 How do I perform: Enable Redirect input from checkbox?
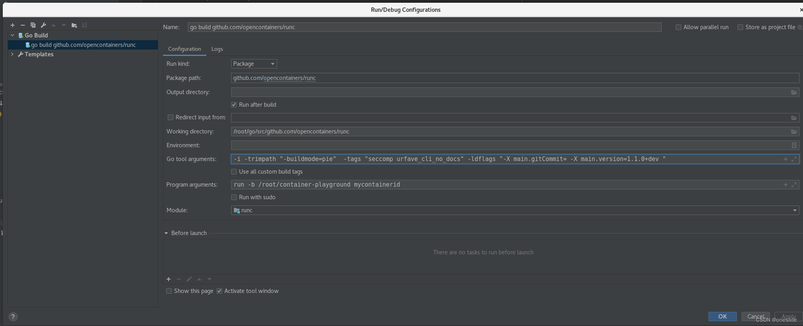(171, 117)
